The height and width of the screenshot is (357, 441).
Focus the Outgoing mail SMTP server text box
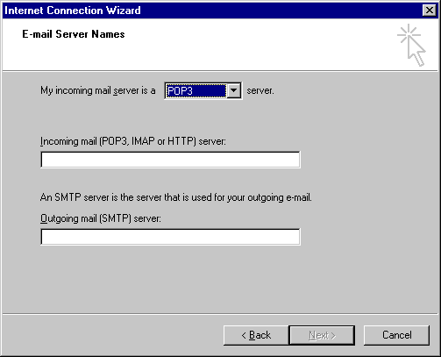pyautogui.click(x=170, y=237)
